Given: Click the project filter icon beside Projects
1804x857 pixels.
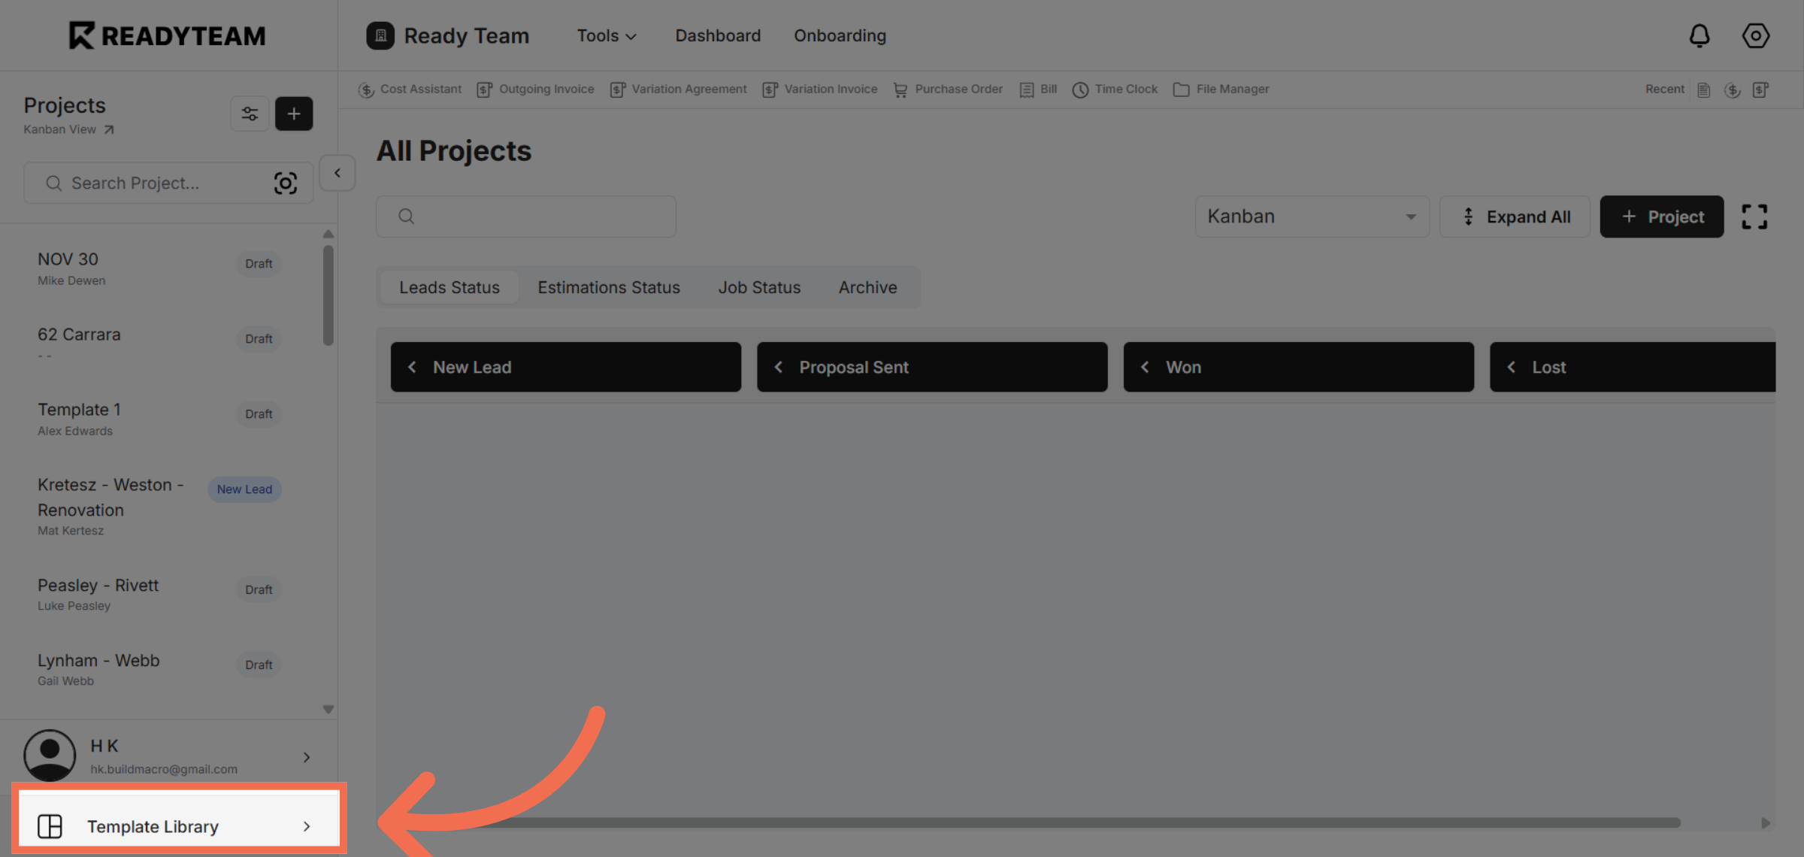Looking at the screenshot, I should click(x=250, y=114).
